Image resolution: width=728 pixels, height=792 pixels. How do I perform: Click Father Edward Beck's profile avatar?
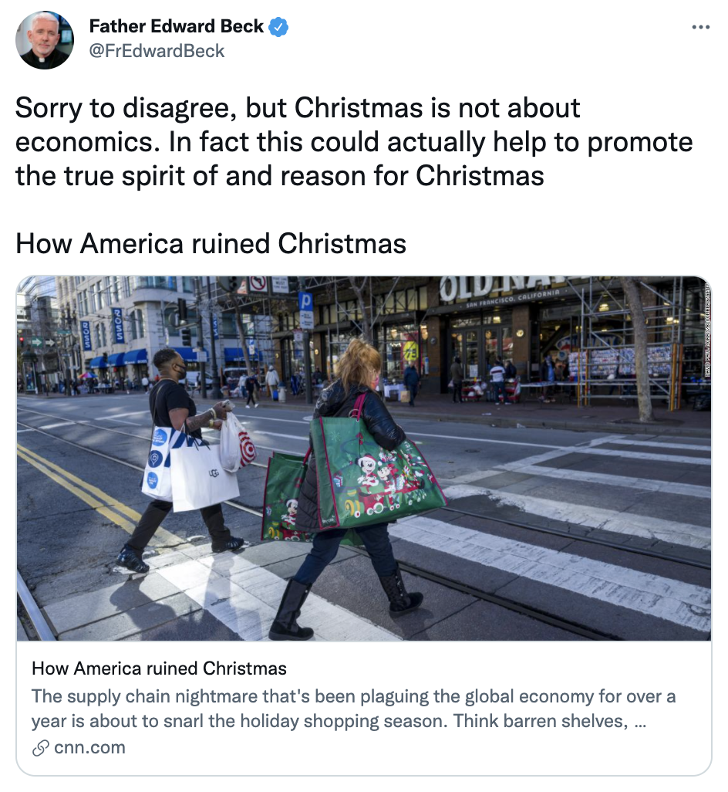pyautogui.click(x=45, y=40)
